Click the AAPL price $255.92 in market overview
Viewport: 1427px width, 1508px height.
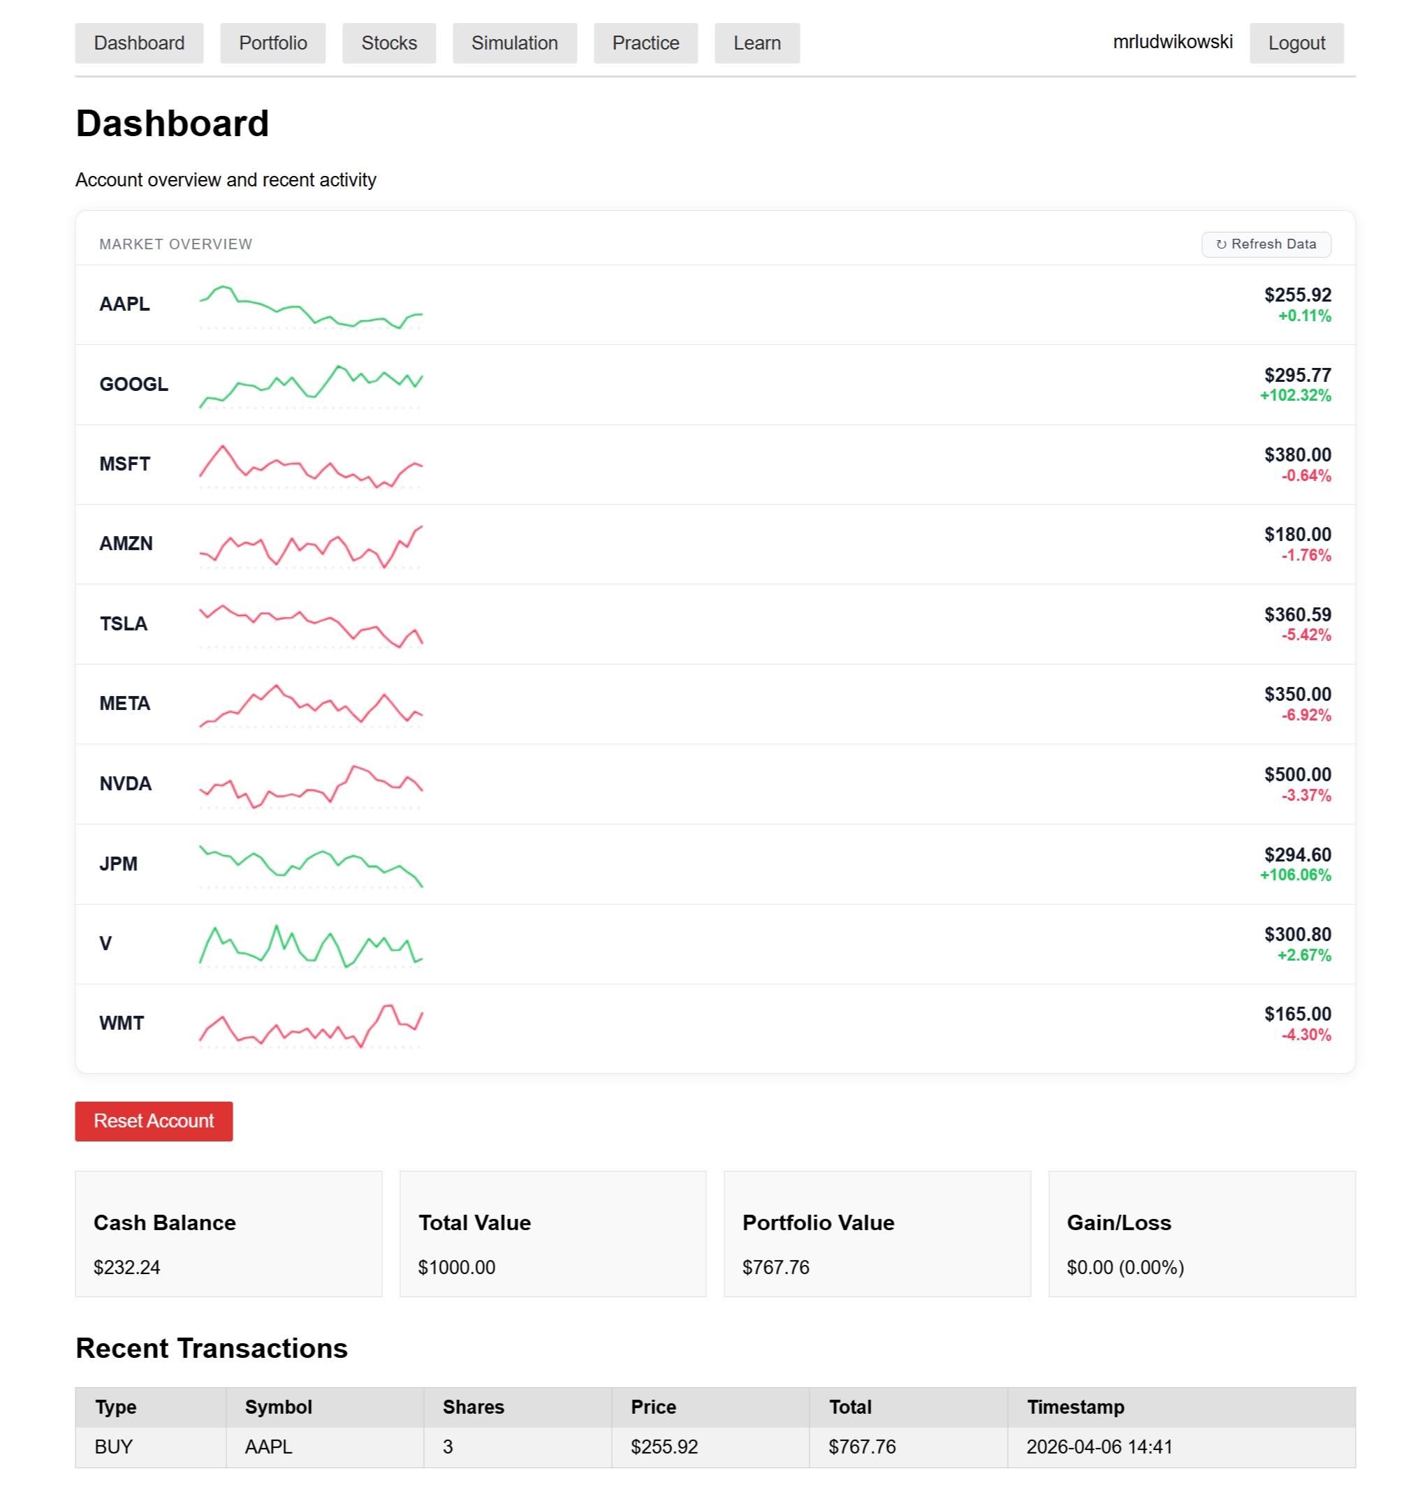coord(1298,295)
